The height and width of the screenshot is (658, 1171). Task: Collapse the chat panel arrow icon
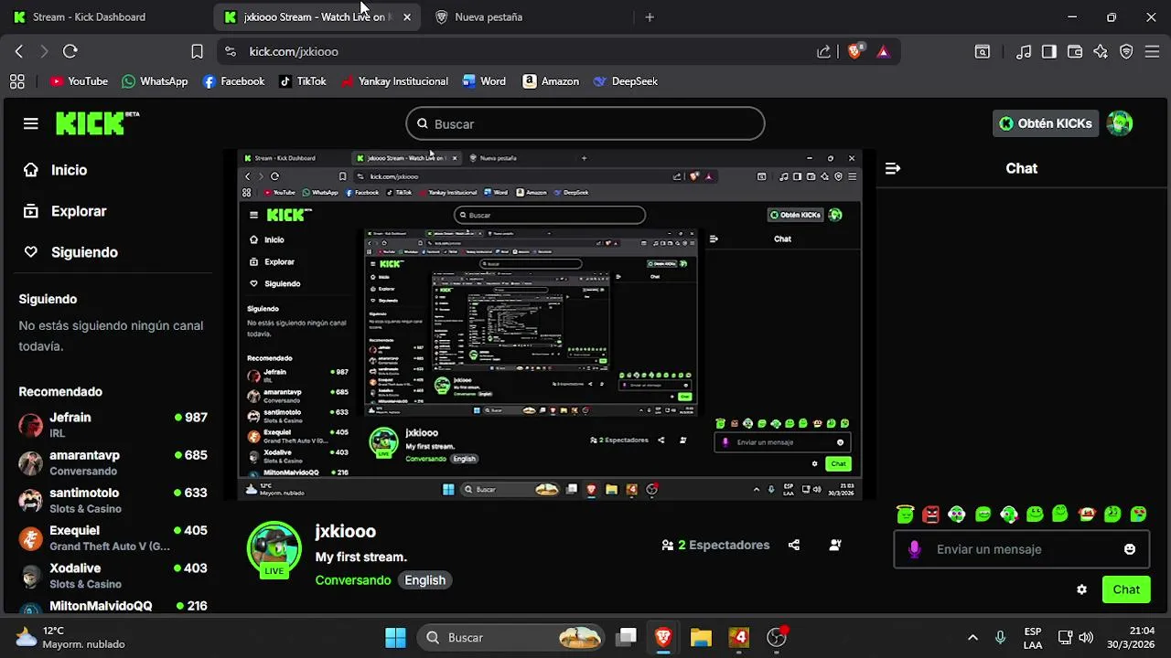tap(893, 168)
